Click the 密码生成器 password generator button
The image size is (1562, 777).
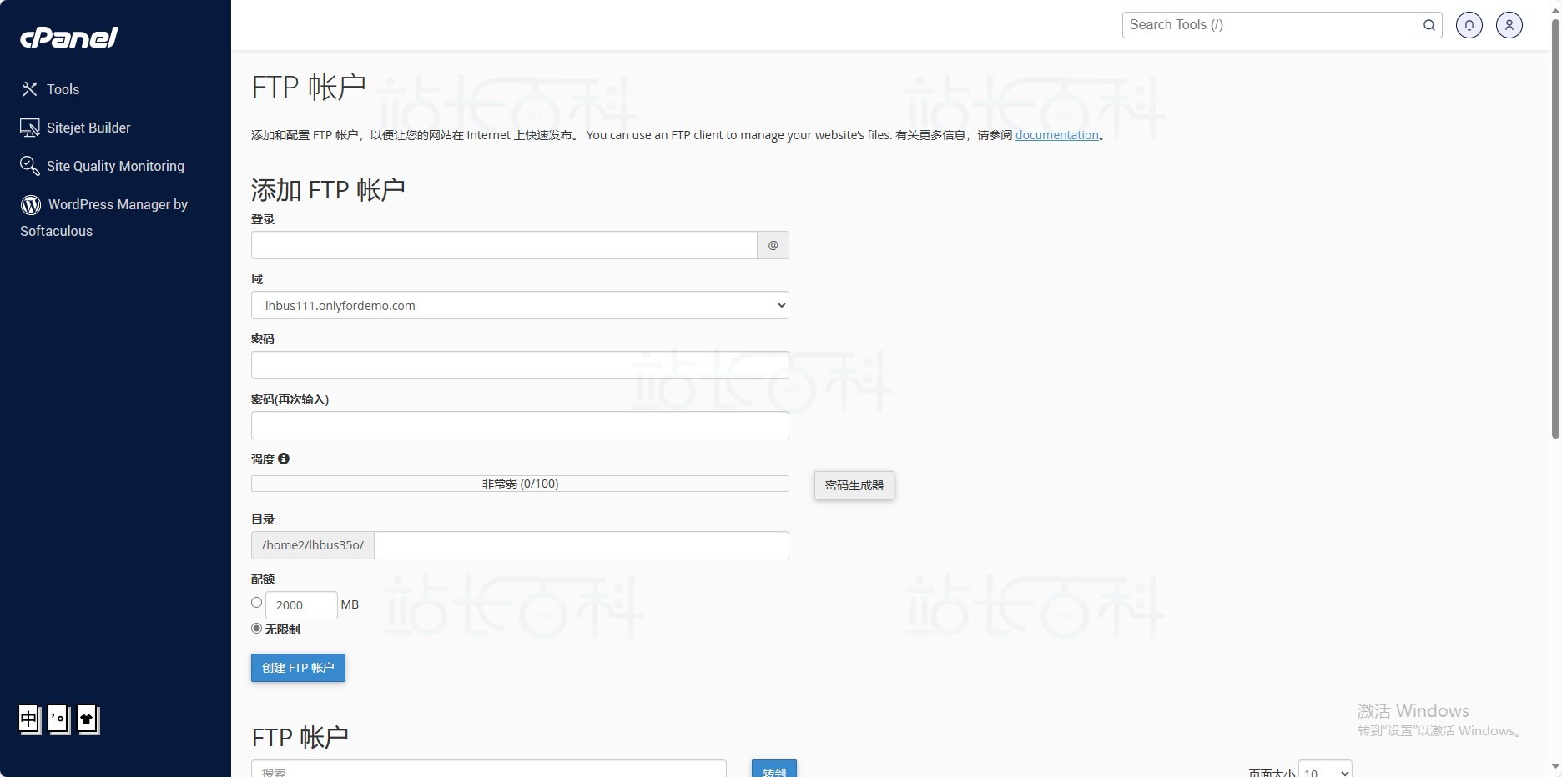click(854, 485)
